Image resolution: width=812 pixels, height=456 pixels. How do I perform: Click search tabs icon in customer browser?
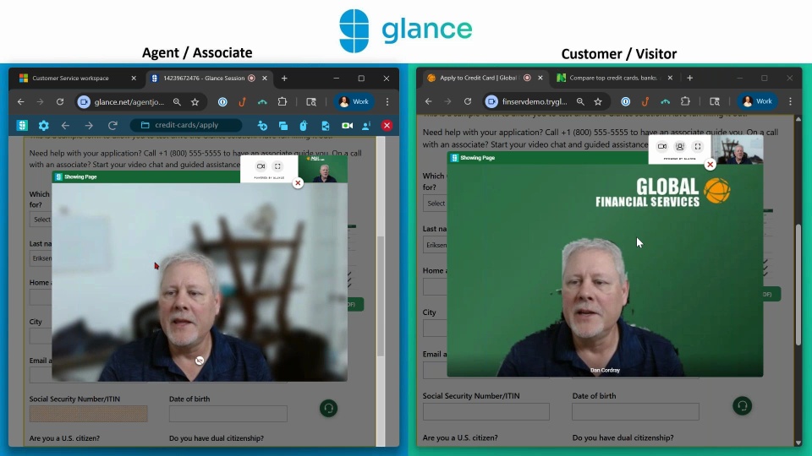pyautogui.click(x=715, y=102)
